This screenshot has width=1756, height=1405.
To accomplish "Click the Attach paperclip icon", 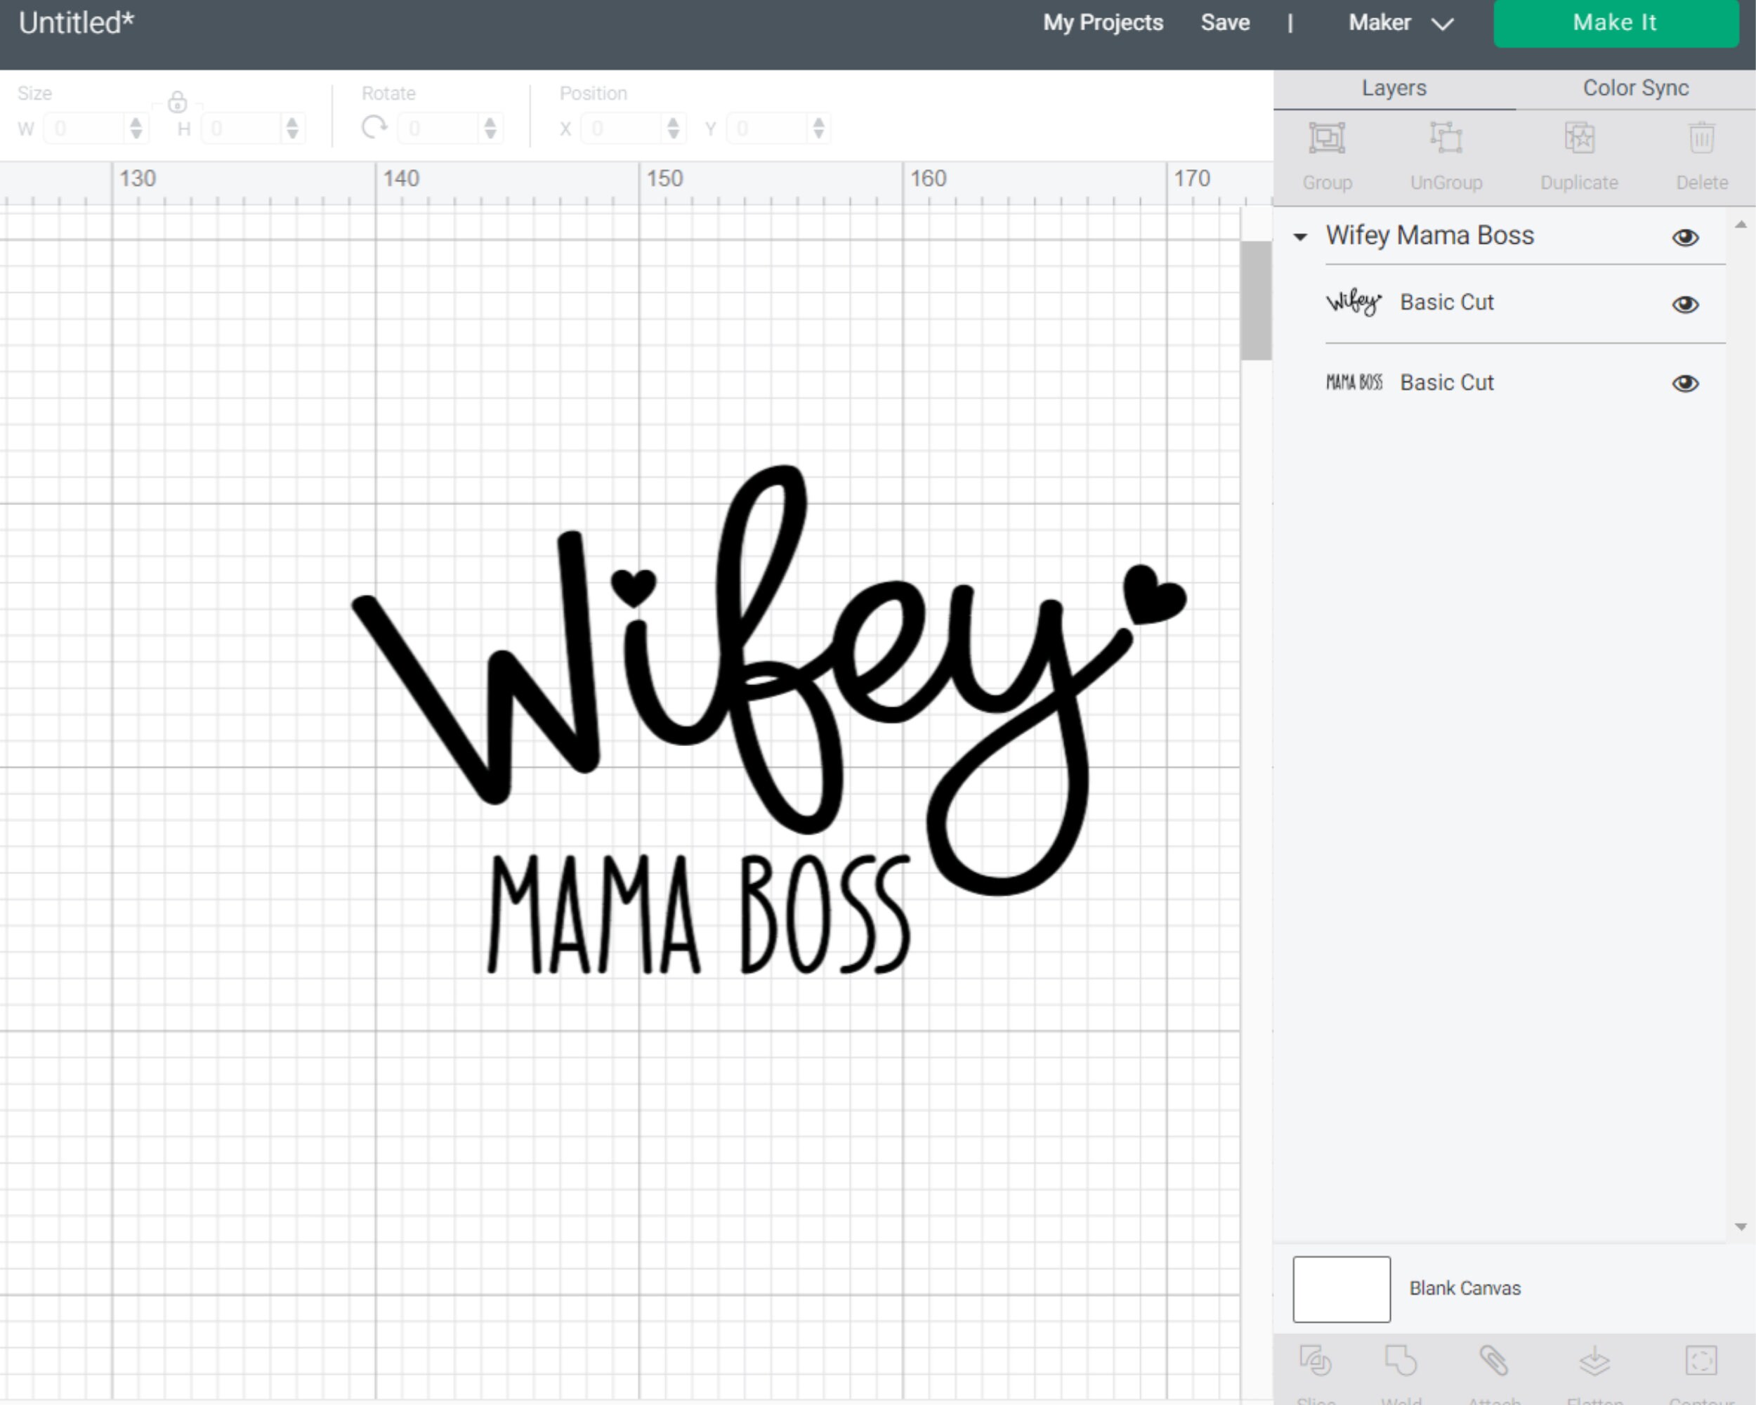I will pyautogui.click(x=1494, y=1360).
